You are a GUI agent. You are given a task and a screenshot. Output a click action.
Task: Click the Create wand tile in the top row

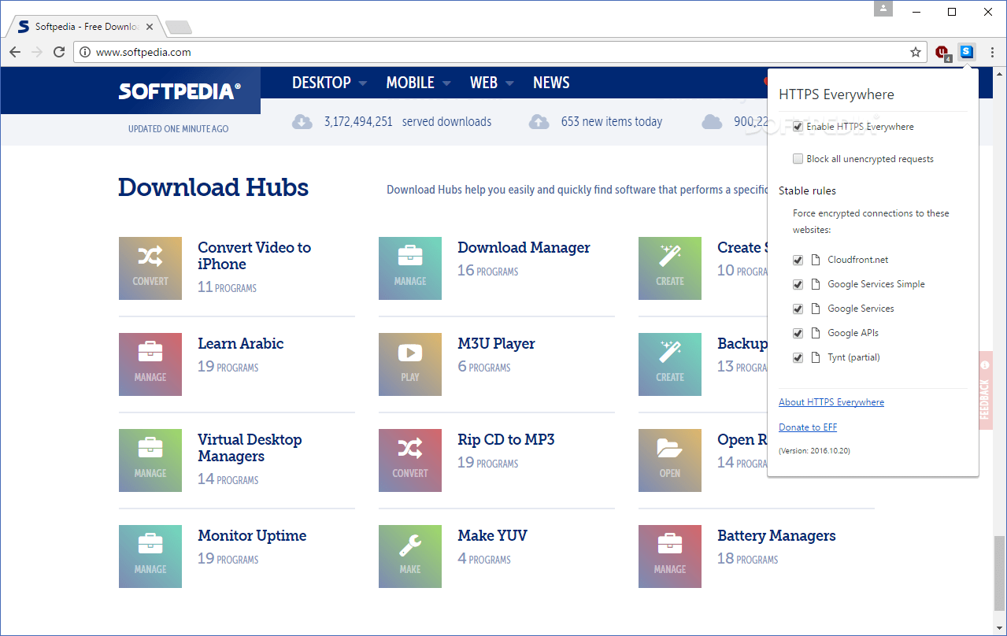click(x=670, y=268)
